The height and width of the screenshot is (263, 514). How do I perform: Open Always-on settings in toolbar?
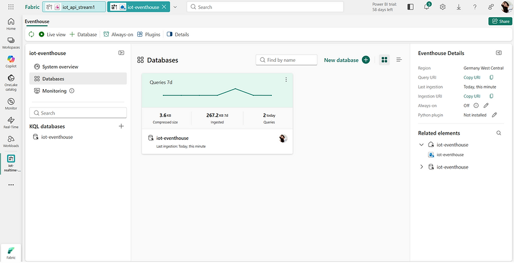coord(119,35)
